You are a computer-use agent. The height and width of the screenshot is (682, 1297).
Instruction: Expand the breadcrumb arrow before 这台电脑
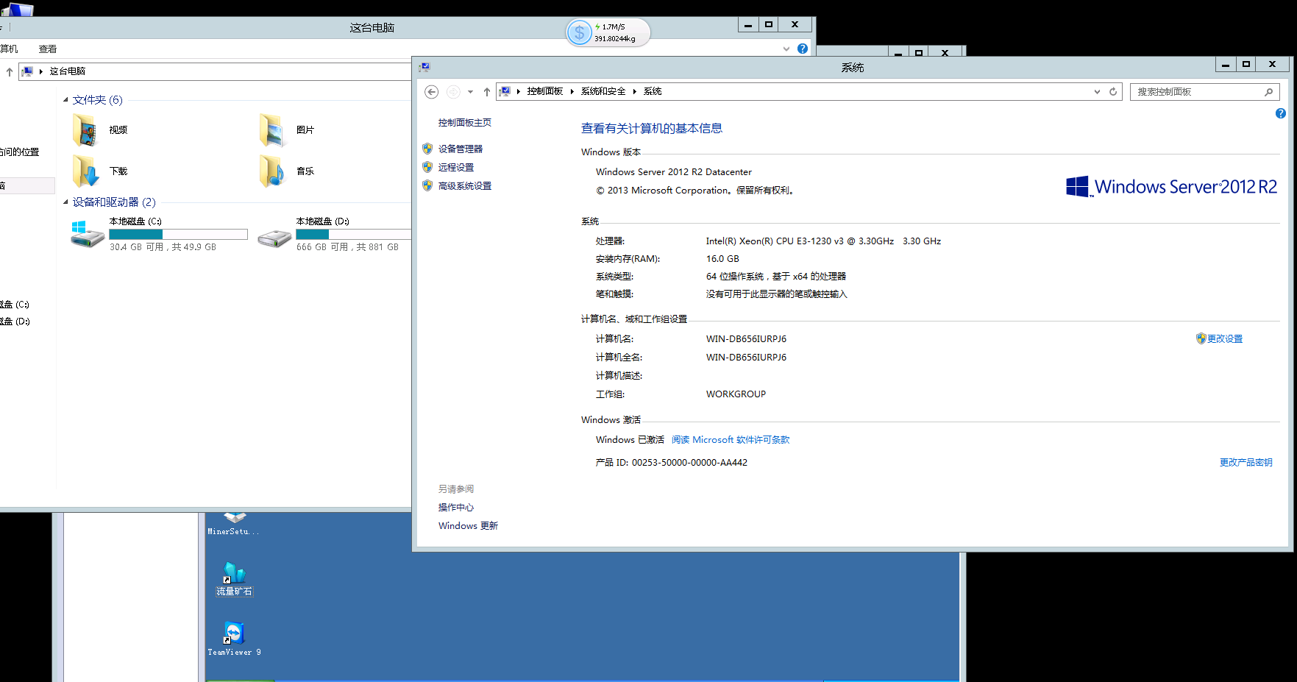[x=40, y=71]
